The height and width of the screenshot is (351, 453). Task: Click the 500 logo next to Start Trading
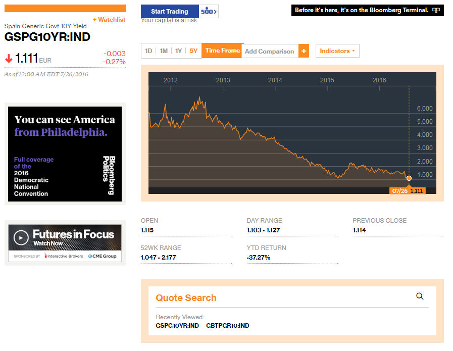pos(209,11)
